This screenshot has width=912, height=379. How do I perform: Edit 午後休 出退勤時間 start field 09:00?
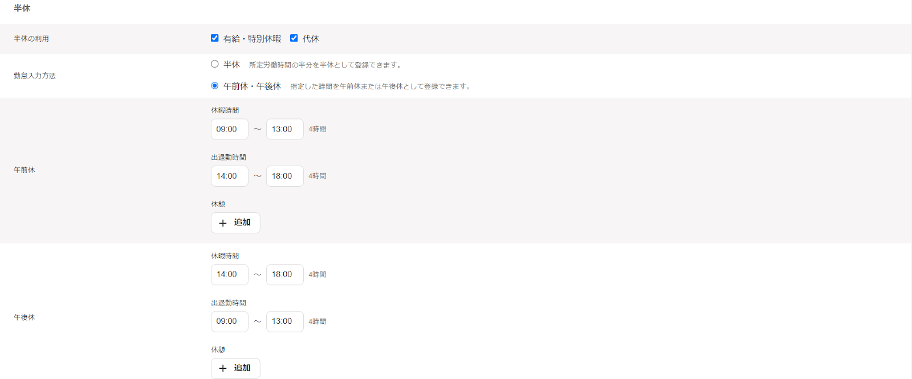click(230, 322)
